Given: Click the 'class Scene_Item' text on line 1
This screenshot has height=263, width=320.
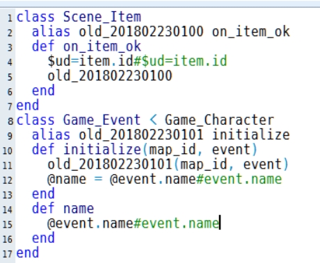Looking at the screenshot, I should click(79, 17).
